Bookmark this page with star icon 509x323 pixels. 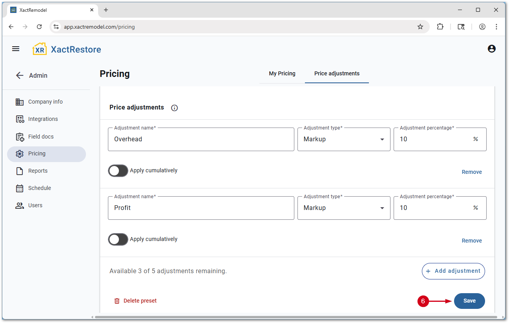point(420,27)
